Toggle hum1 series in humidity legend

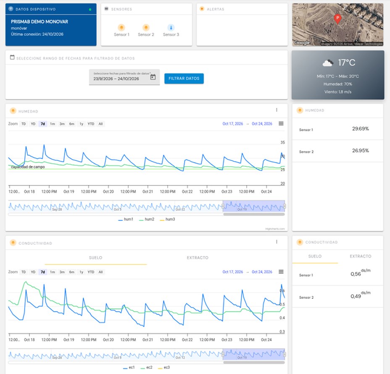(x=126, y=219)
